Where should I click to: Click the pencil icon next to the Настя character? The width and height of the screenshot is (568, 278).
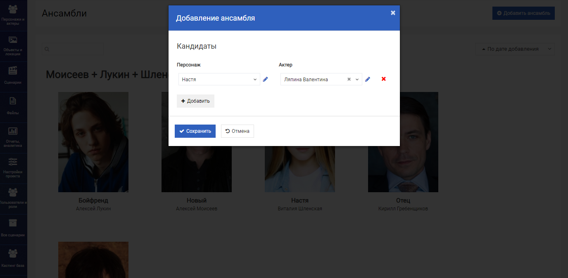[x=266, y=79]
